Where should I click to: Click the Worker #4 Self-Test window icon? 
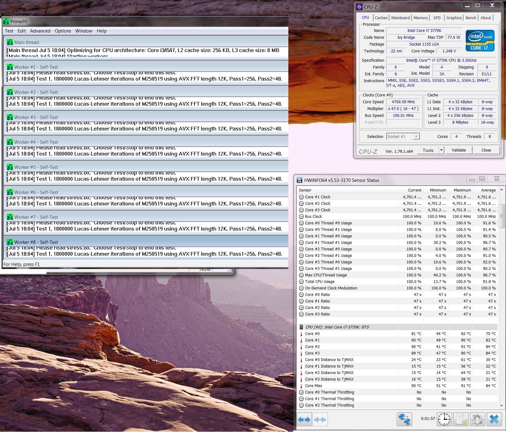10,142
